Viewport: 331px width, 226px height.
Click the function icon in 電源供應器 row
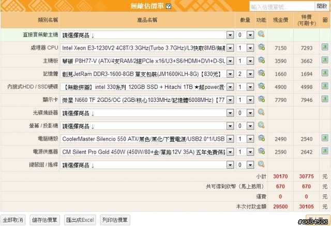pos(261,151)
